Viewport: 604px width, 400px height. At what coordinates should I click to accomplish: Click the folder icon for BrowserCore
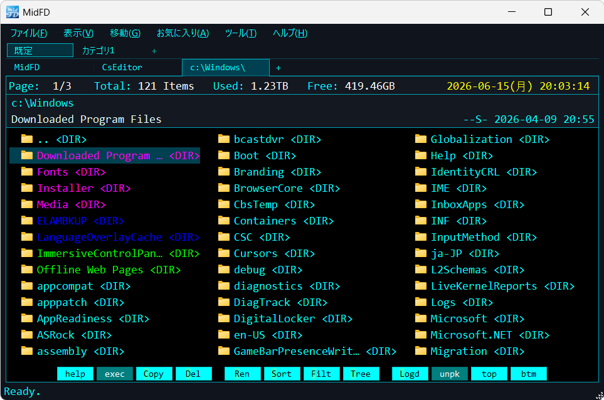(224, 188)
